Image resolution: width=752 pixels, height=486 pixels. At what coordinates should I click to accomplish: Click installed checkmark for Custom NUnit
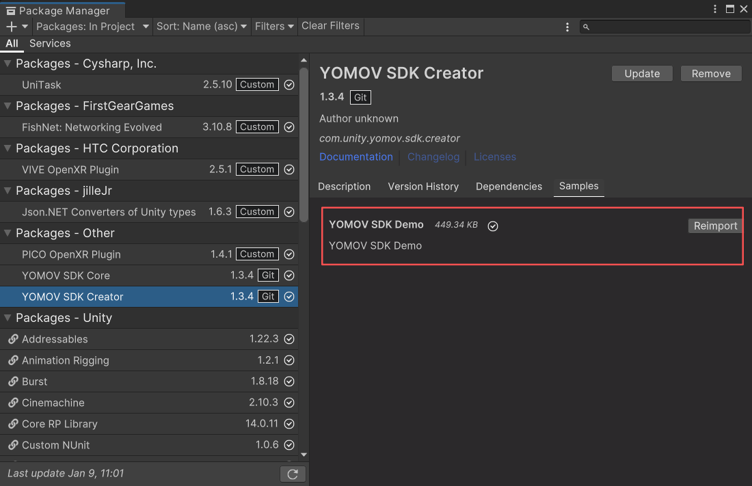[289, 445]
